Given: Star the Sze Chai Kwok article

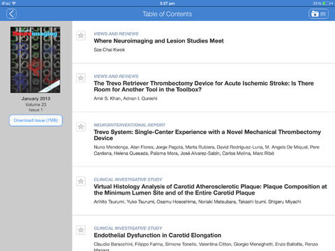Looking at the screenshot, I should coord(81,36).
